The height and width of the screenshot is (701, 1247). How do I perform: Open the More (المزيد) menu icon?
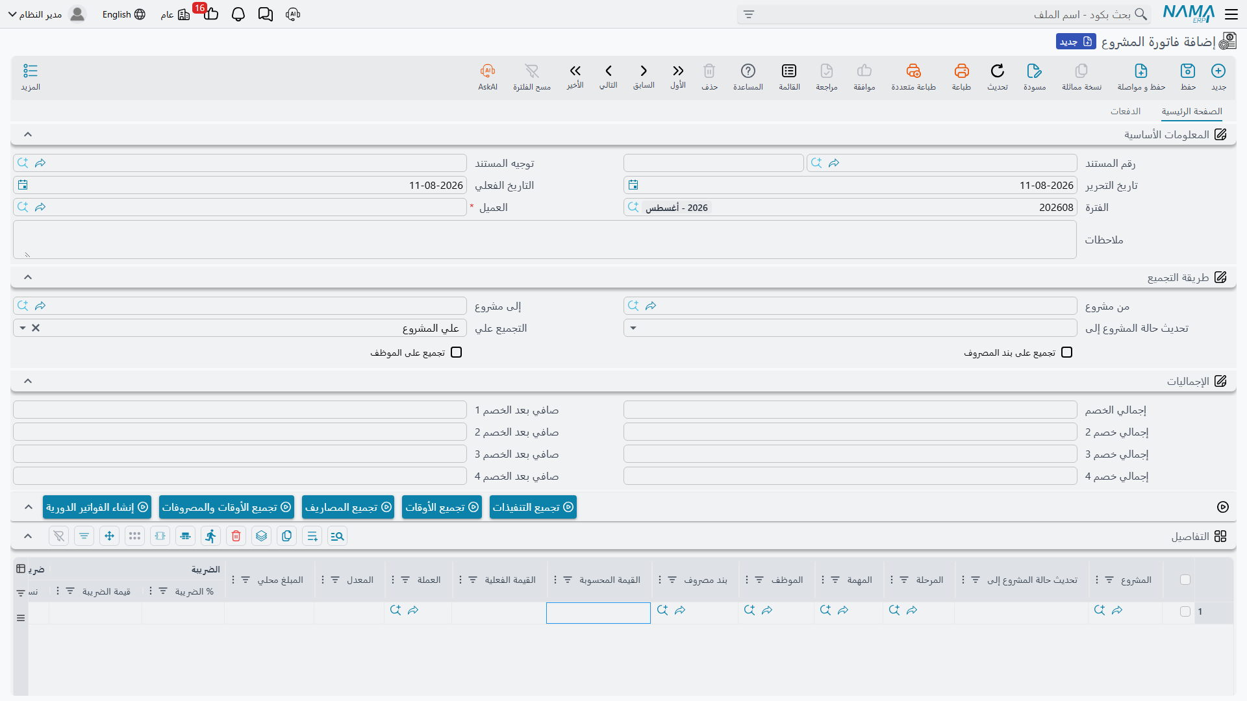(31, 71)
